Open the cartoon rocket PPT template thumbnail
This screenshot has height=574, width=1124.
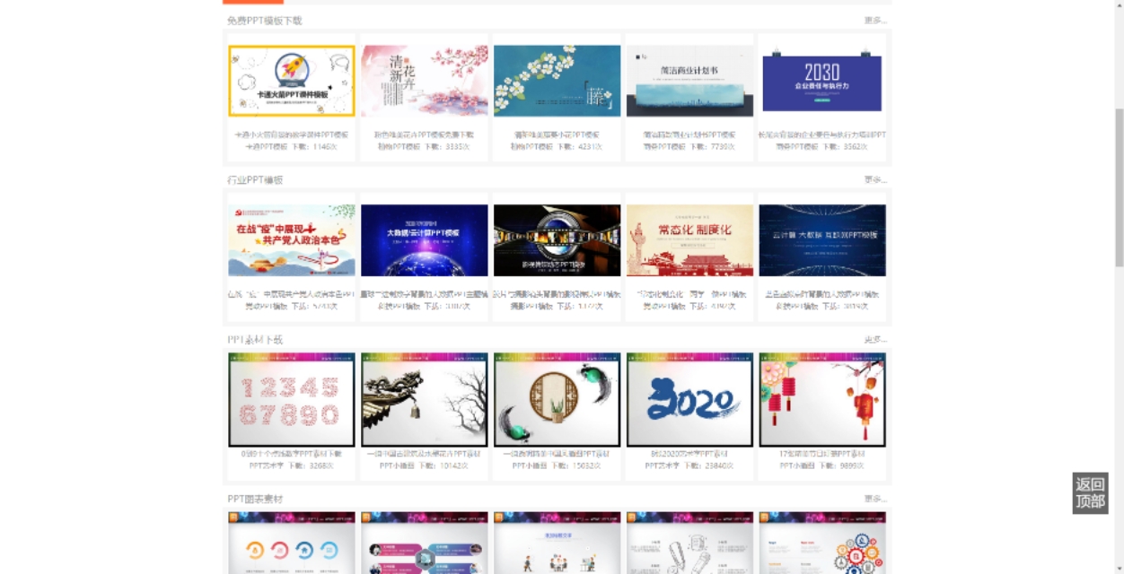click(292, 81)
